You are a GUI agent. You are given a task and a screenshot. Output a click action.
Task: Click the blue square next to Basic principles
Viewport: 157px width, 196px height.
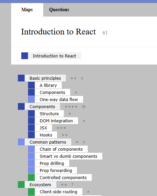tap(21, 78)
